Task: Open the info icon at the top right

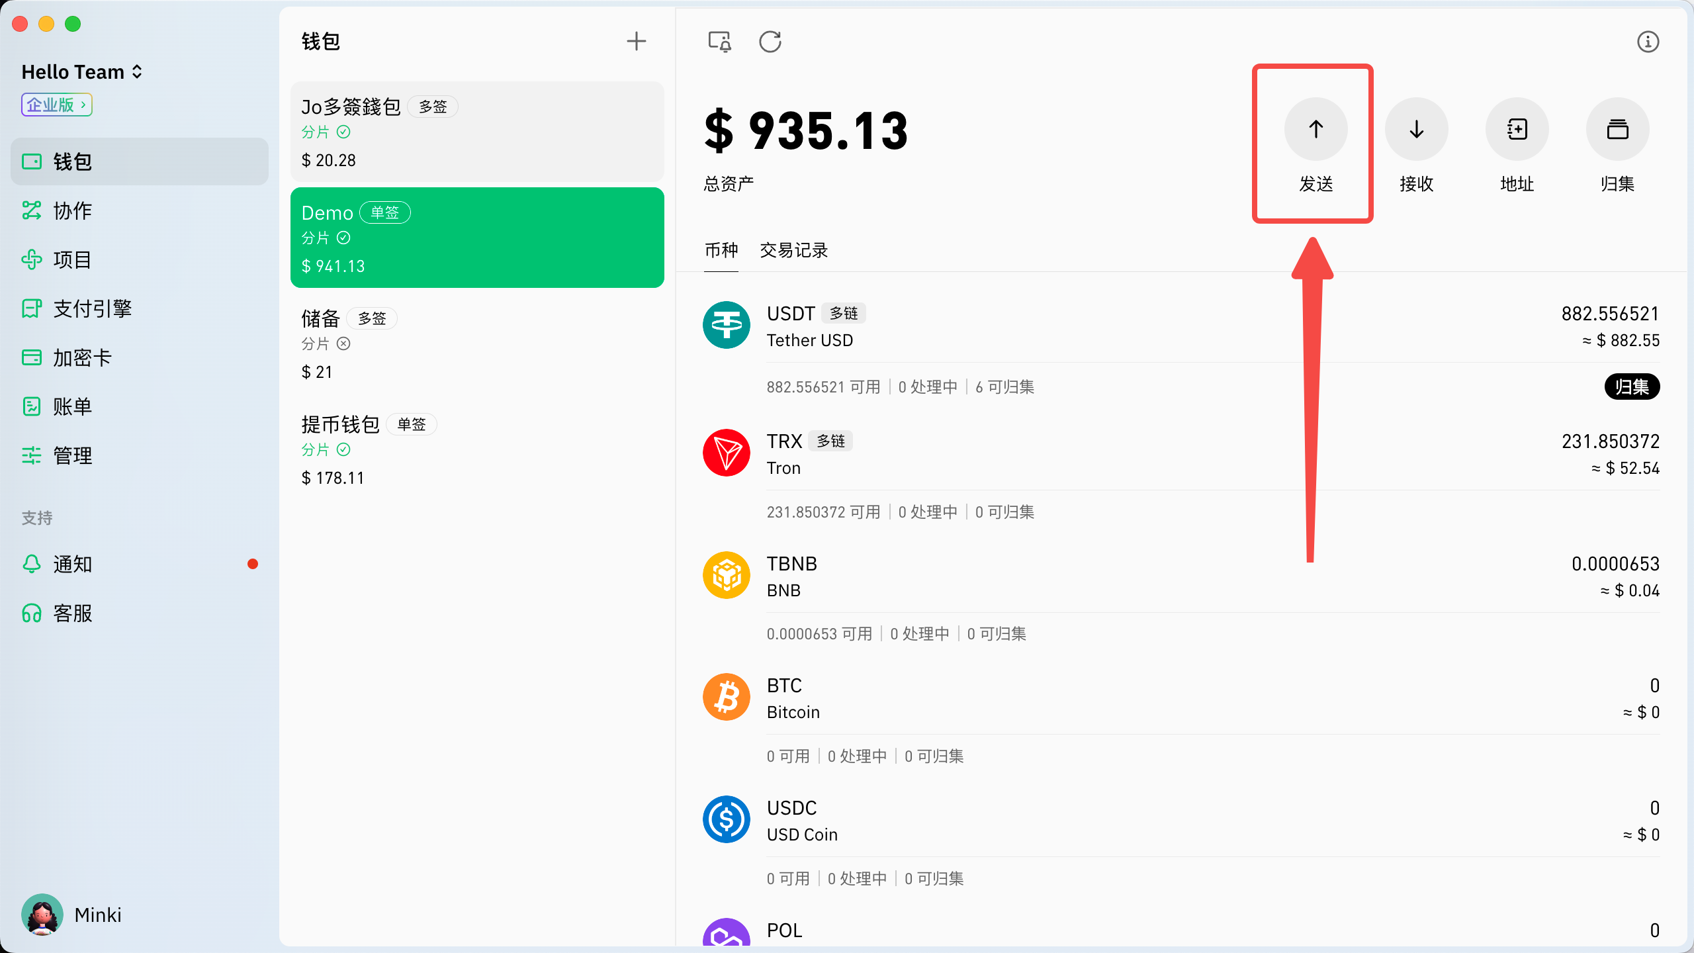Action: [1648, 42]
